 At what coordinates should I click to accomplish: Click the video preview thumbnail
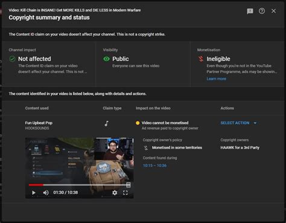pos(79,168)
